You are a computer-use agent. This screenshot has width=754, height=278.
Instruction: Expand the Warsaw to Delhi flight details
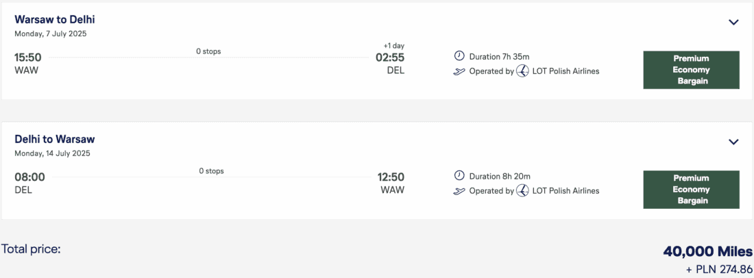pos(733,23)
